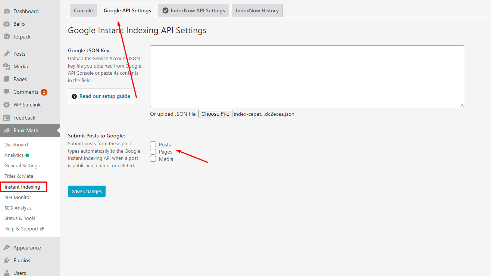The height and width of the screenshot is (276, 491).
Task: Click the Feedback form icon
Action: click(7, 118)
